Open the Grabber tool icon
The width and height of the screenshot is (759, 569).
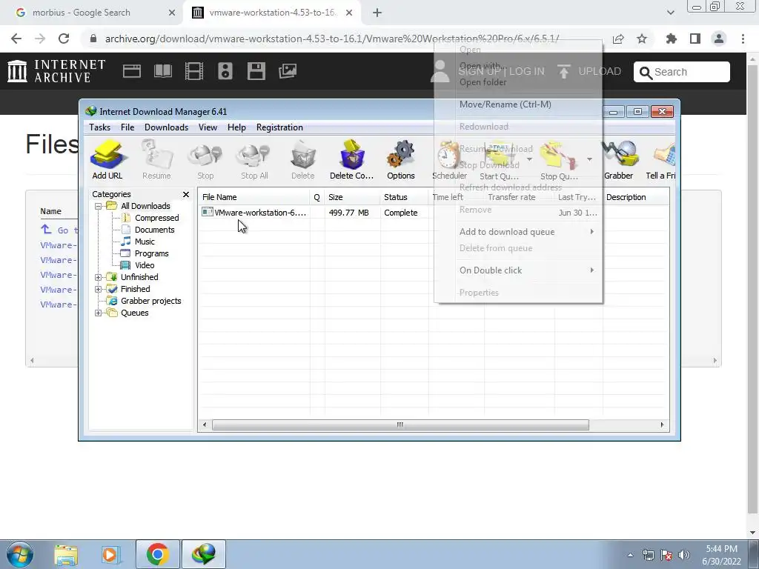click(x=619, y=160)
